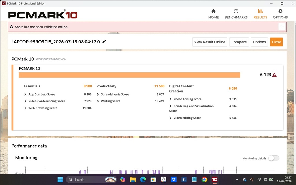Click the orange Close button

point(276,42)
